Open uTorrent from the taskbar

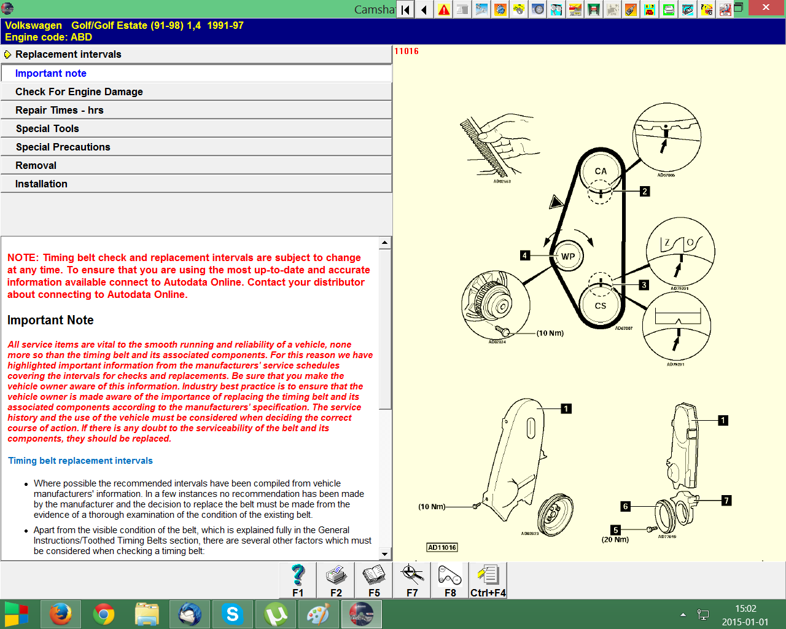276,614
